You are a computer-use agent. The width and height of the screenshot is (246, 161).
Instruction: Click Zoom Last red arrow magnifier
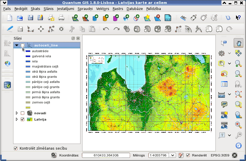tap(238, 125)
